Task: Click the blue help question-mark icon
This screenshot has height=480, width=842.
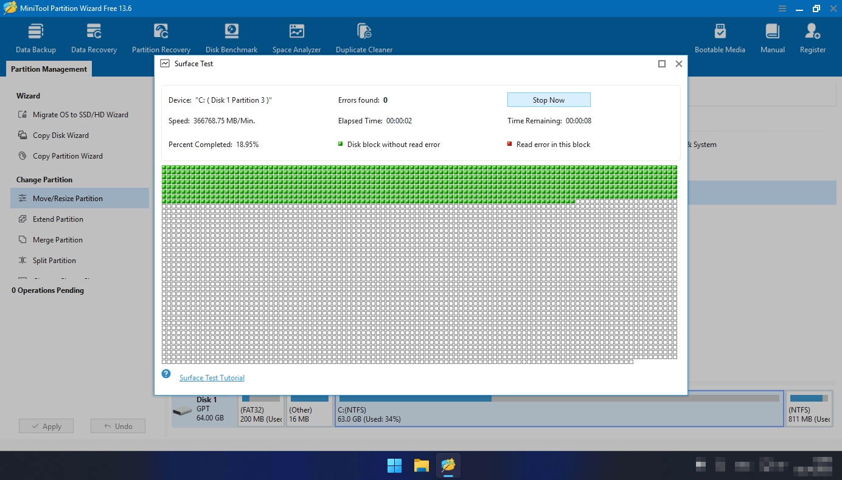Action: pos(166,374)
